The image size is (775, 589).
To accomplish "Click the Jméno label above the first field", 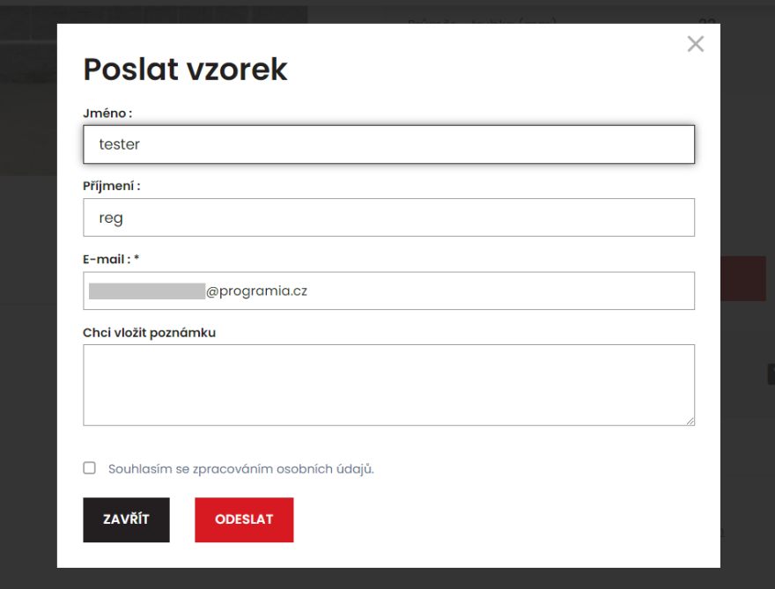I will [x=107, y=114].
